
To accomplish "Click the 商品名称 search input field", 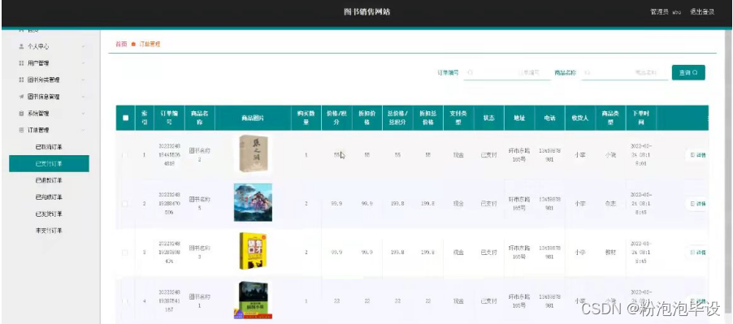I will (625, 73).
